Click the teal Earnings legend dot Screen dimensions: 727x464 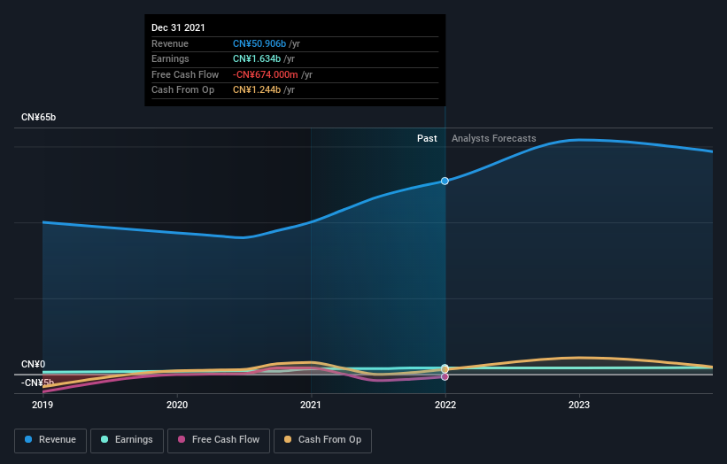[x=104, y=439]
